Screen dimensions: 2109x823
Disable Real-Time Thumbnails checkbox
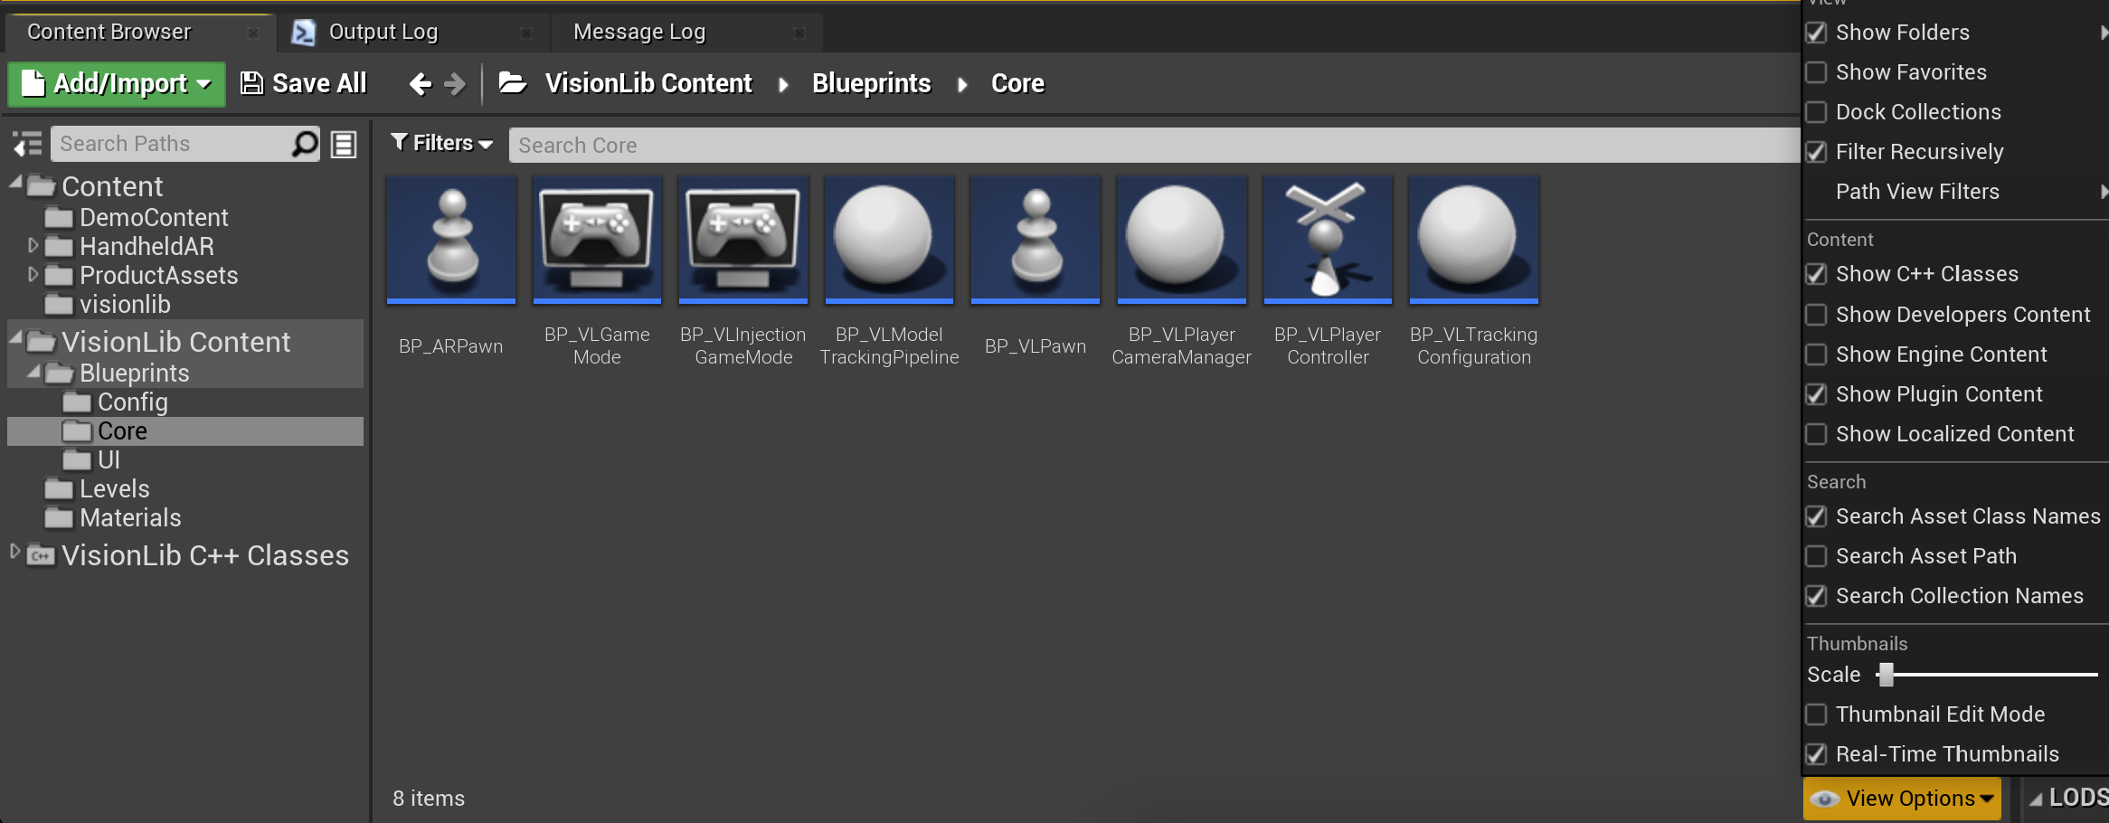click(1816, 754)
